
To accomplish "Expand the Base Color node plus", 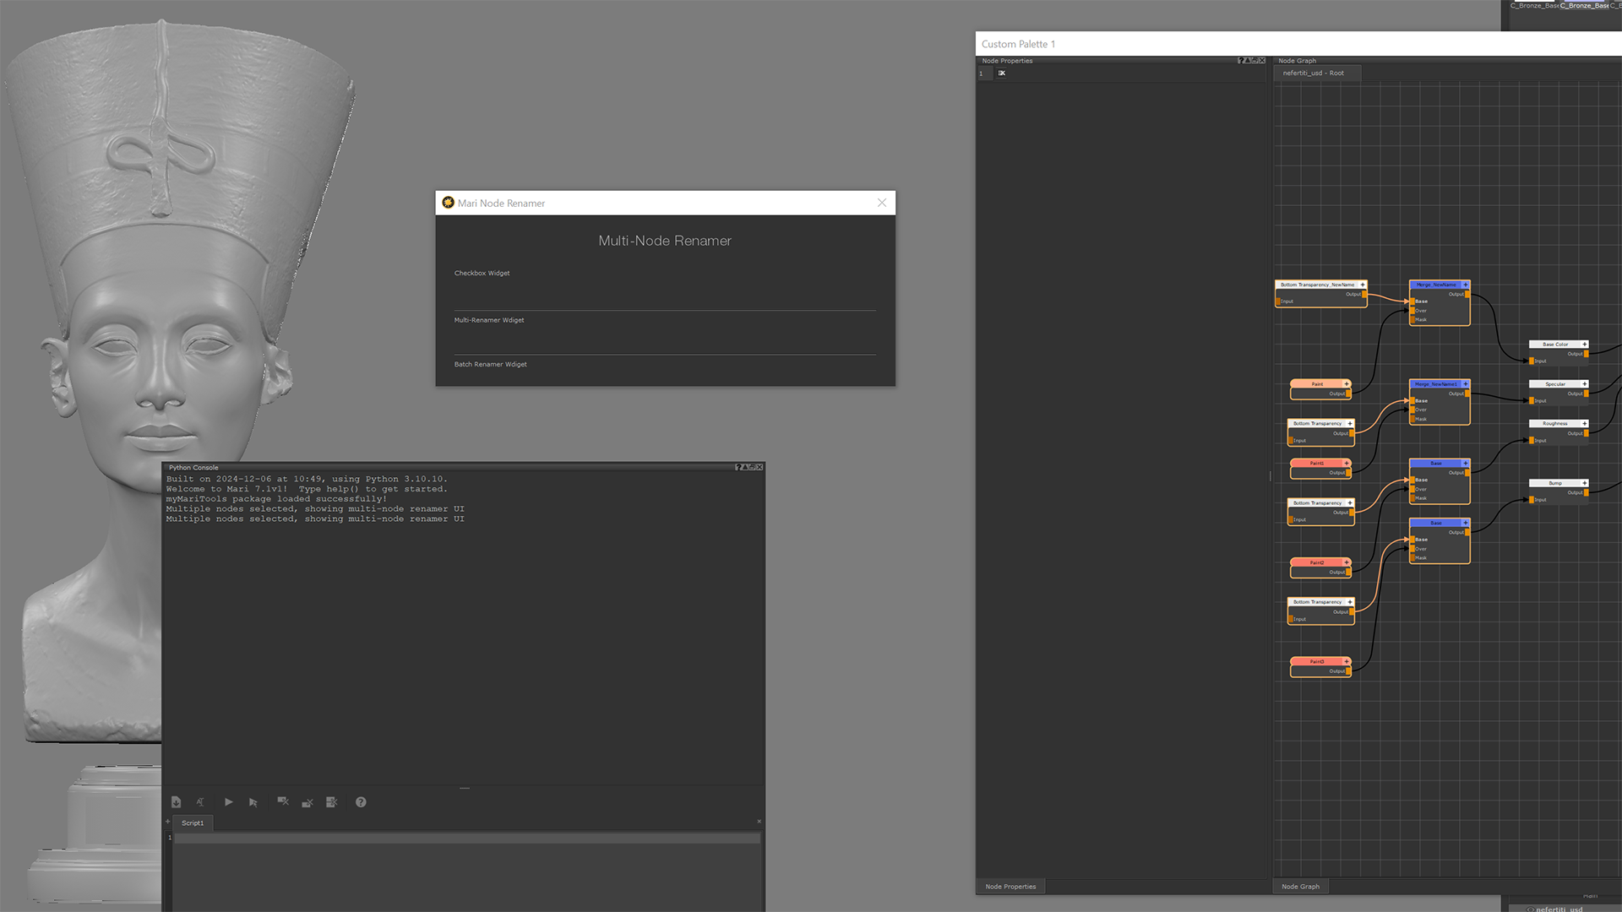I will click(1585, 345).
